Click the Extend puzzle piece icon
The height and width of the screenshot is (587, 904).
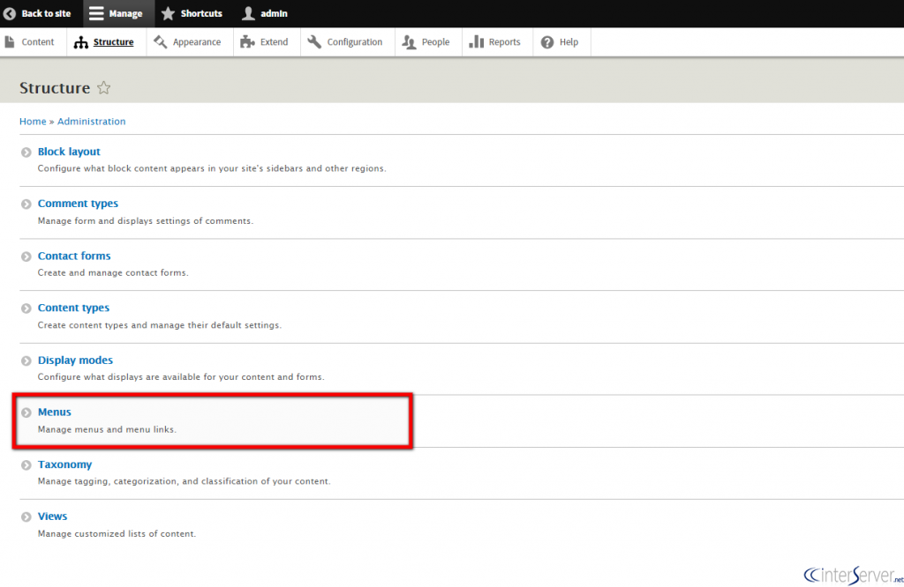pos(247,42)
